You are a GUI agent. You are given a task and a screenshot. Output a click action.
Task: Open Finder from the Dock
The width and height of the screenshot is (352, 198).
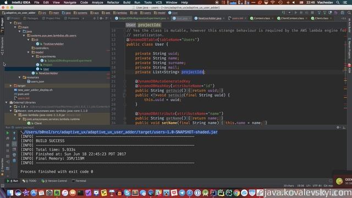[x=10, y=193]
